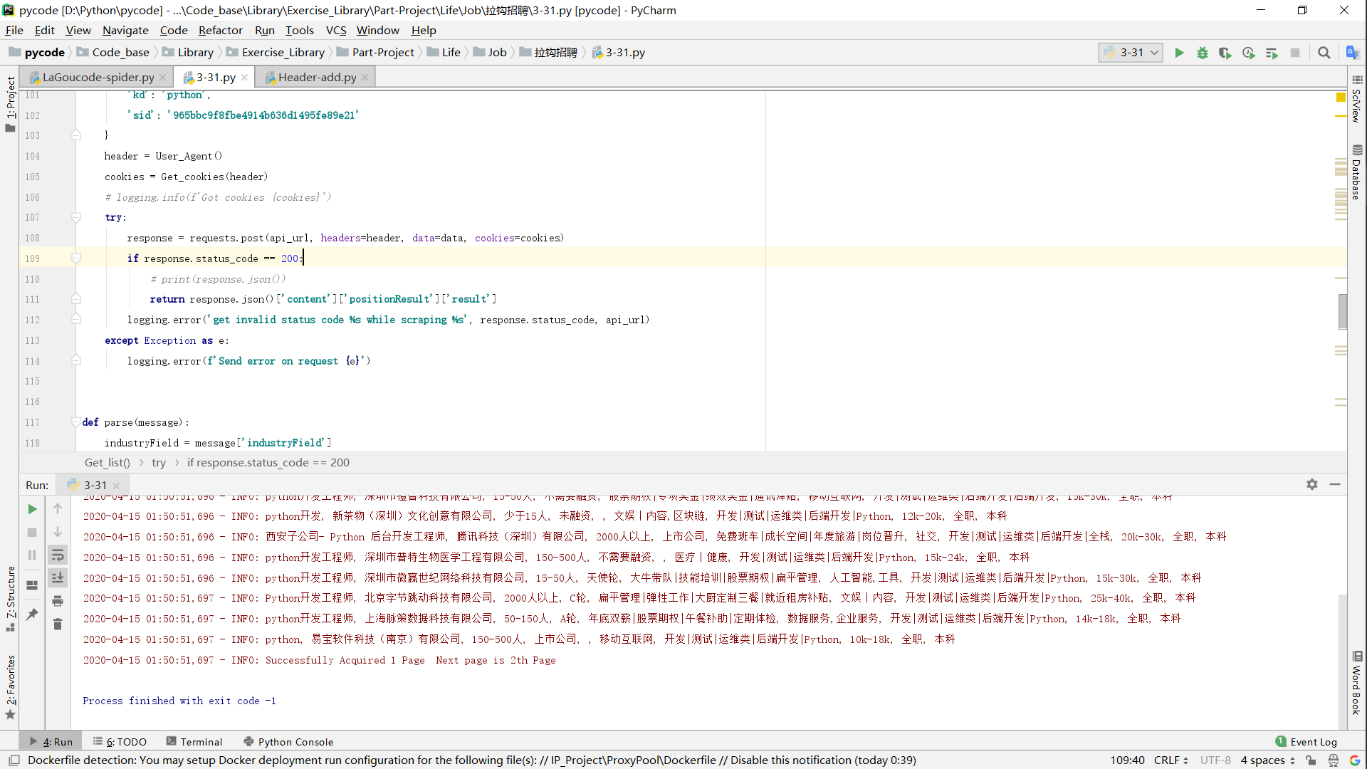
Task: Click the pause output icon in the Run panel
Action: coord(32,555)
